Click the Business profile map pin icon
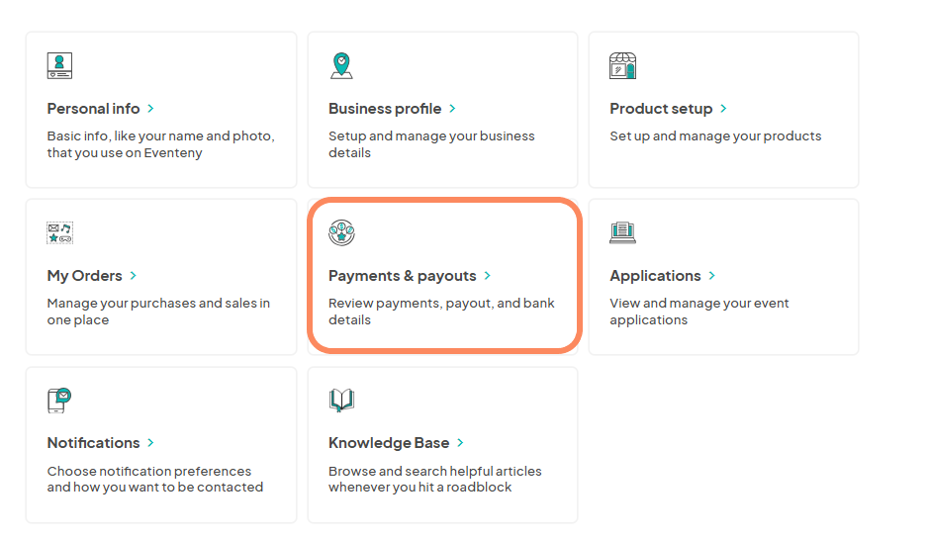The image size is (931, 538). [341, 66]
